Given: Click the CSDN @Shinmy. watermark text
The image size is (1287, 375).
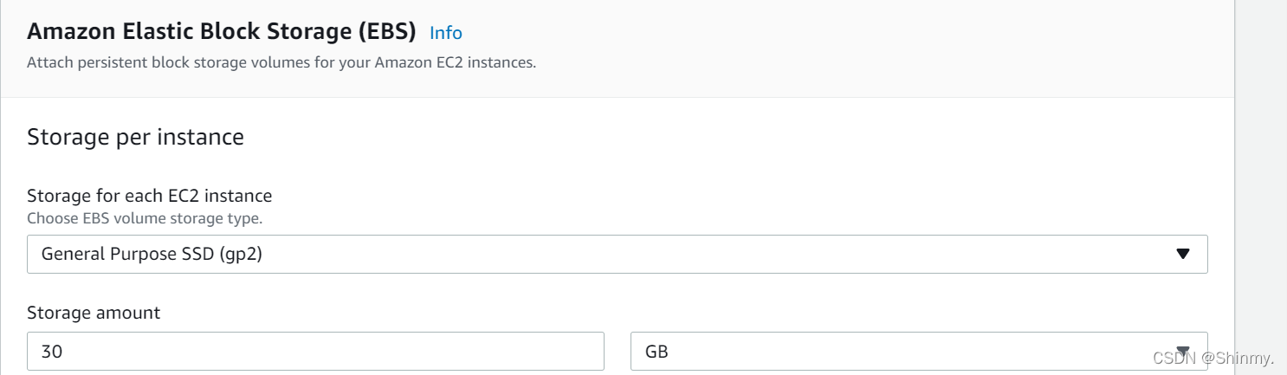Looking at the screenshot, I should pos(1213,359).
